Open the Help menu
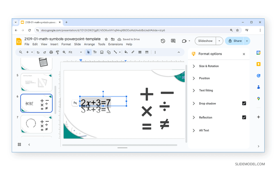This screenshot has height=171, width=276. [x=129, y=44]
